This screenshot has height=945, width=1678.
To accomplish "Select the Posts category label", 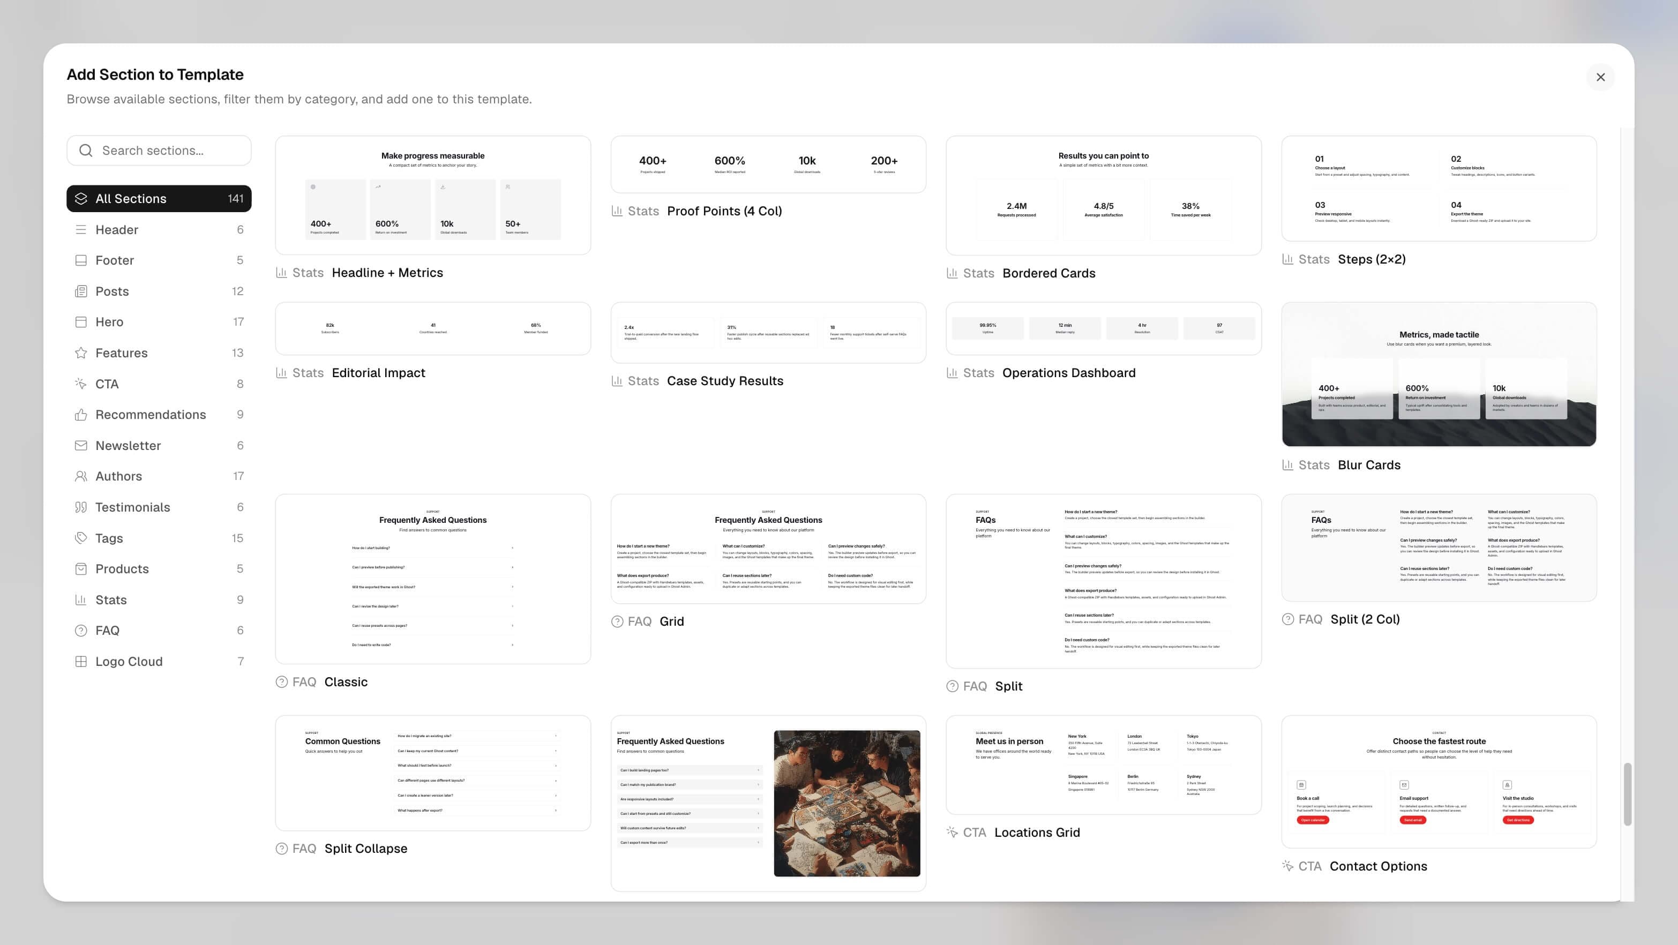I will (x=112, y=291).
